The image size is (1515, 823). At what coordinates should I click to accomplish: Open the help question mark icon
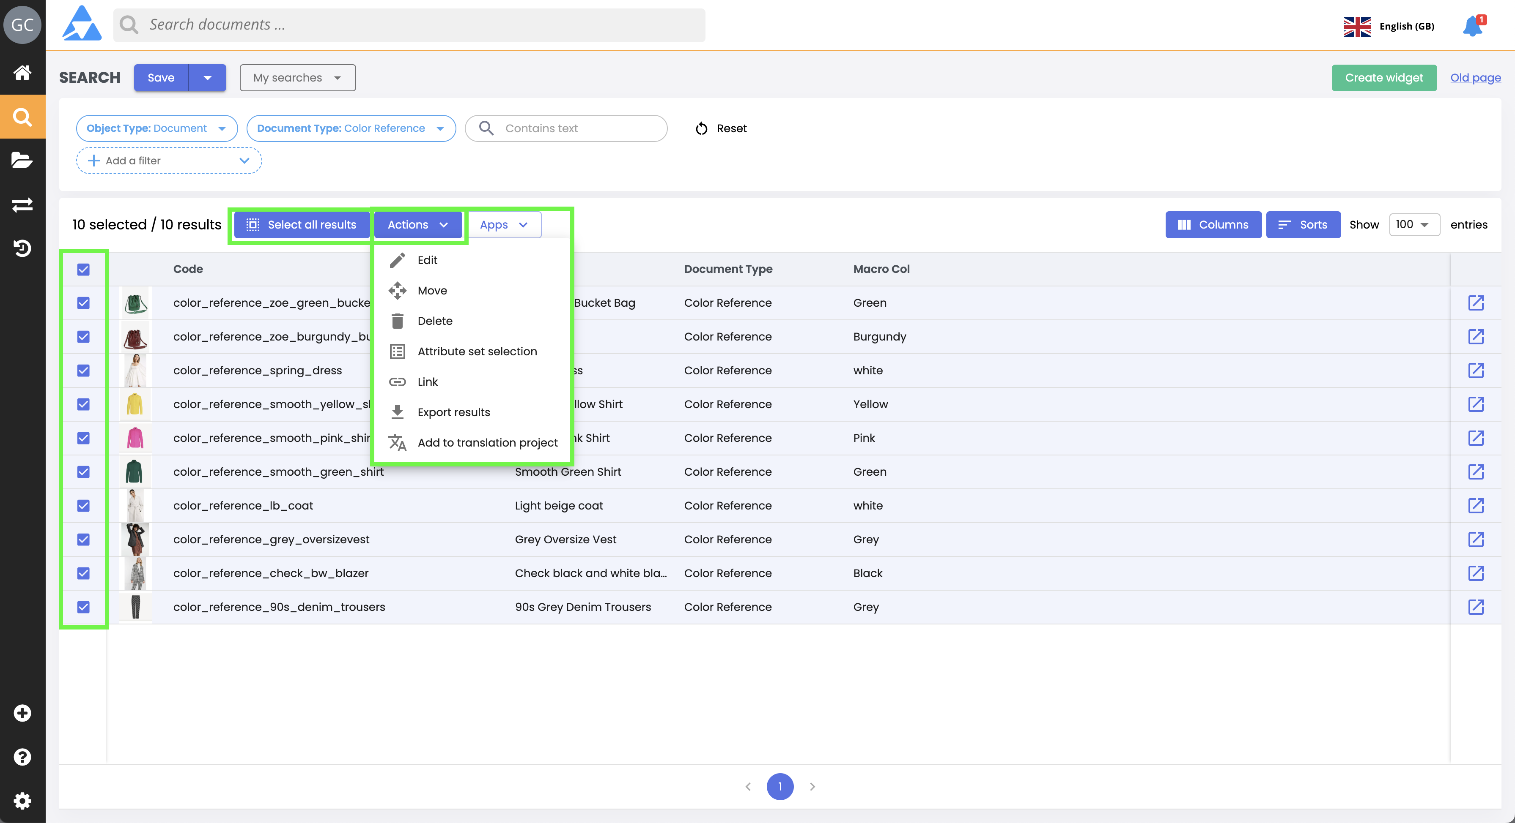pos(22,757)
